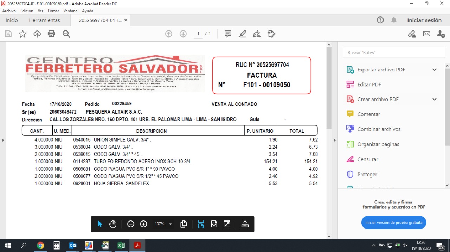Collapse the right tools pane arrow
This screenshot has width=450, height=252.
tap(334, 141)
